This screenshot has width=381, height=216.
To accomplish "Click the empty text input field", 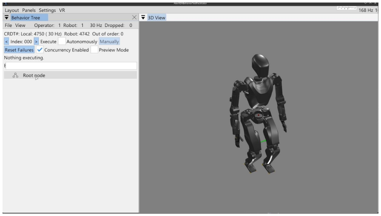I will [71, 66].
